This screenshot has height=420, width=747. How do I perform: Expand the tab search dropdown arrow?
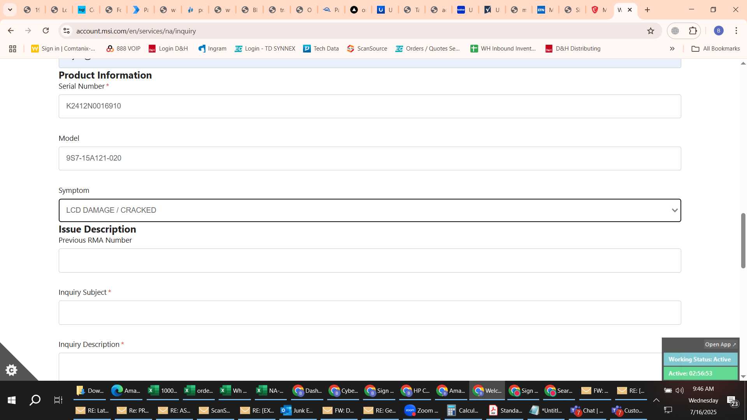click(x=10, y=10)
